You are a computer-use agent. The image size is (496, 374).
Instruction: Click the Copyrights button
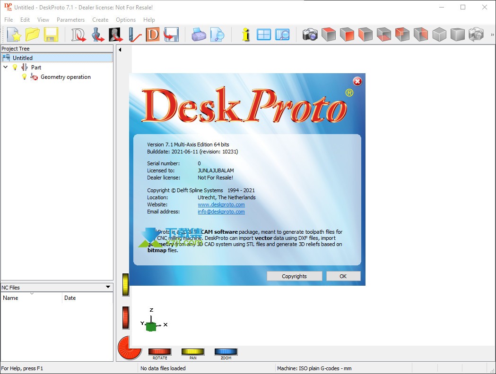[x=294, y=276]
